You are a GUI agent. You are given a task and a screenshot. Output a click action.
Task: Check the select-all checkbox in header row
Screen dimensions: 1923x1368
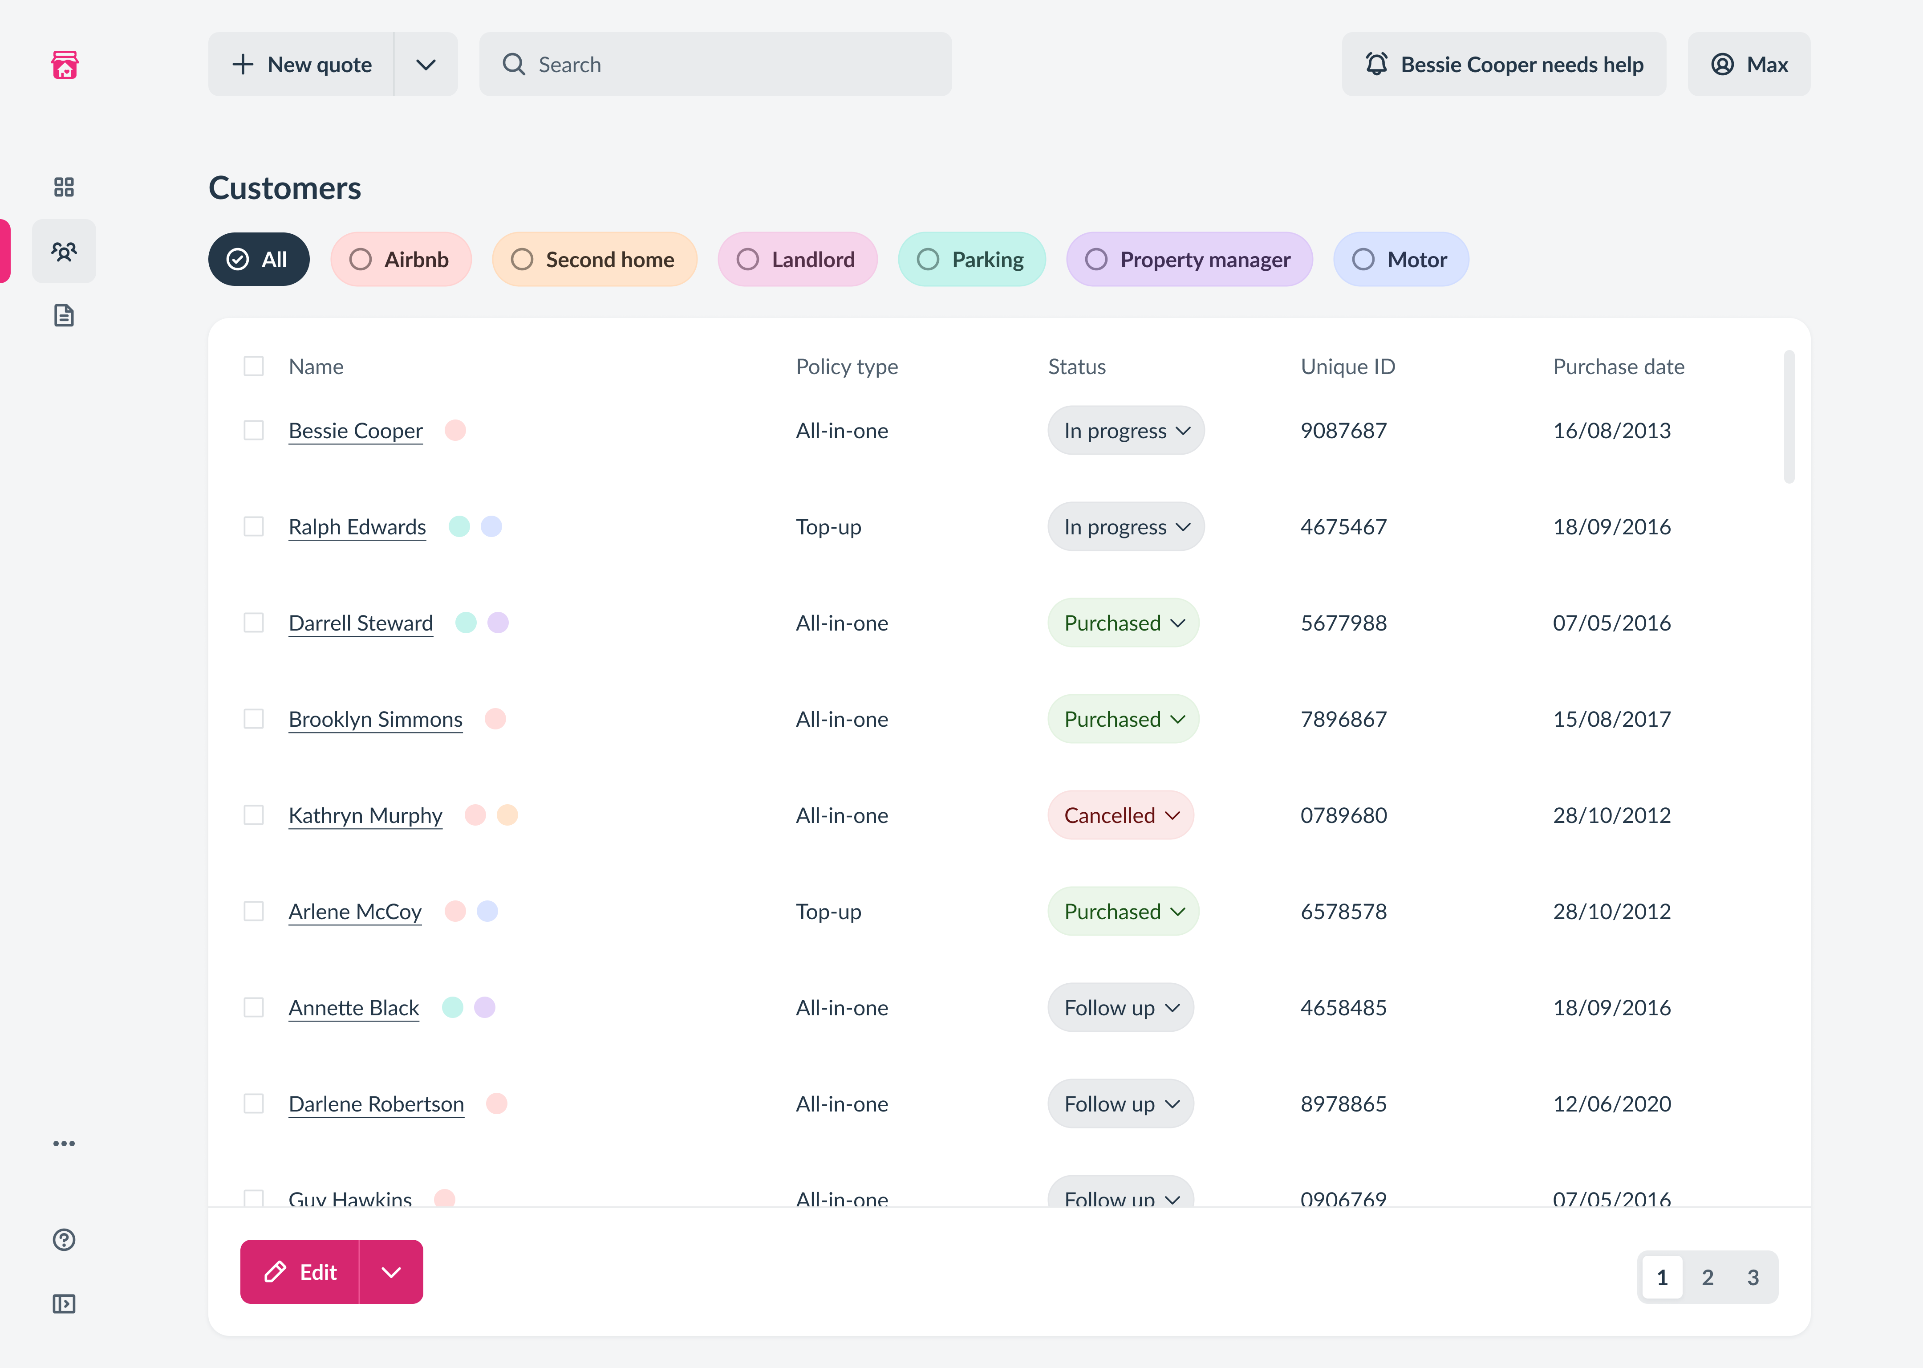pos(253,366)
